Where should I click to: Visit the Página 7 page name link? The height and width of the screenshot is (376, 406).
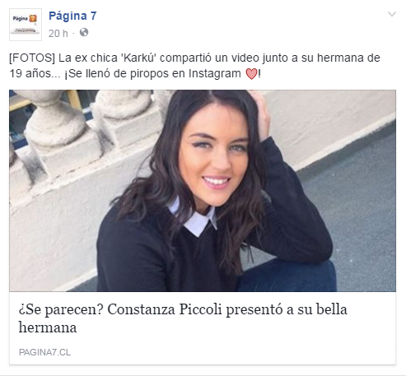72,16
